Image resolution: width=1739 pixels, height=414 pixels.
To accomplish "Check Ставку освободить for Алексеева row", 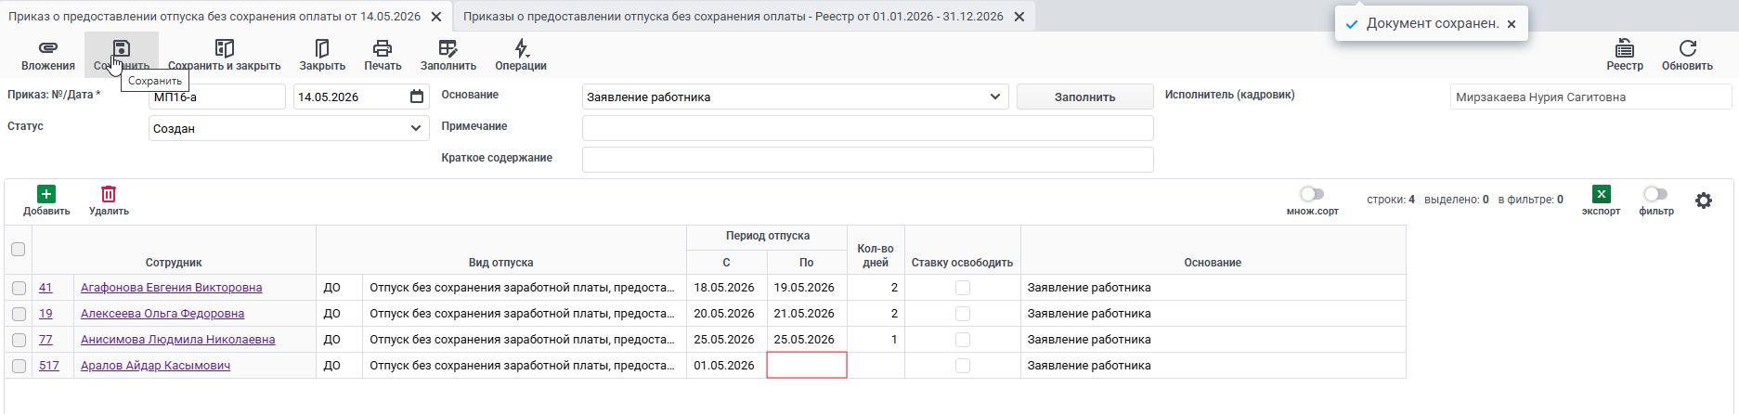I will coord(963,314).
